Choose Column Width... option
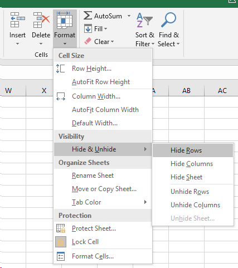Viewport: 238px width, 268px height. click(x=103, y=96)
